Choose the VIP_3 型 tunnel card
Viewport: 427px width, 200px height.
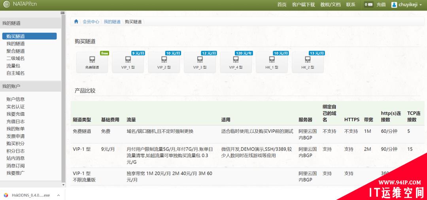[x=200, y=62]
